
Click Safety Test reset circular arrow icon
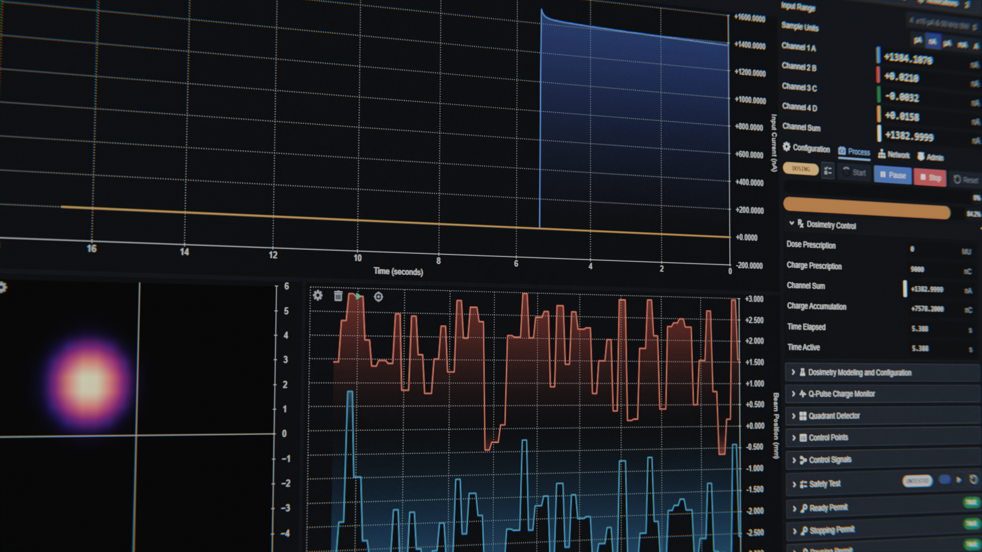(973, 479)
